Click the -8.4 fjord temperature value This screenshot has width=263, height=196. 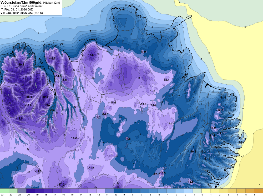pos(52,110)
